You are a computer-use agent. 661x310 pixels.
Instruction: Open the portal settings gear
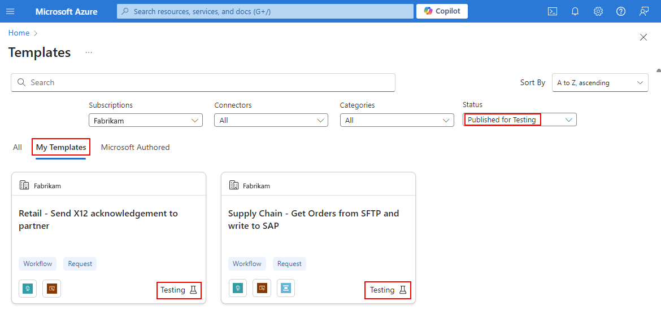point(598,11)
